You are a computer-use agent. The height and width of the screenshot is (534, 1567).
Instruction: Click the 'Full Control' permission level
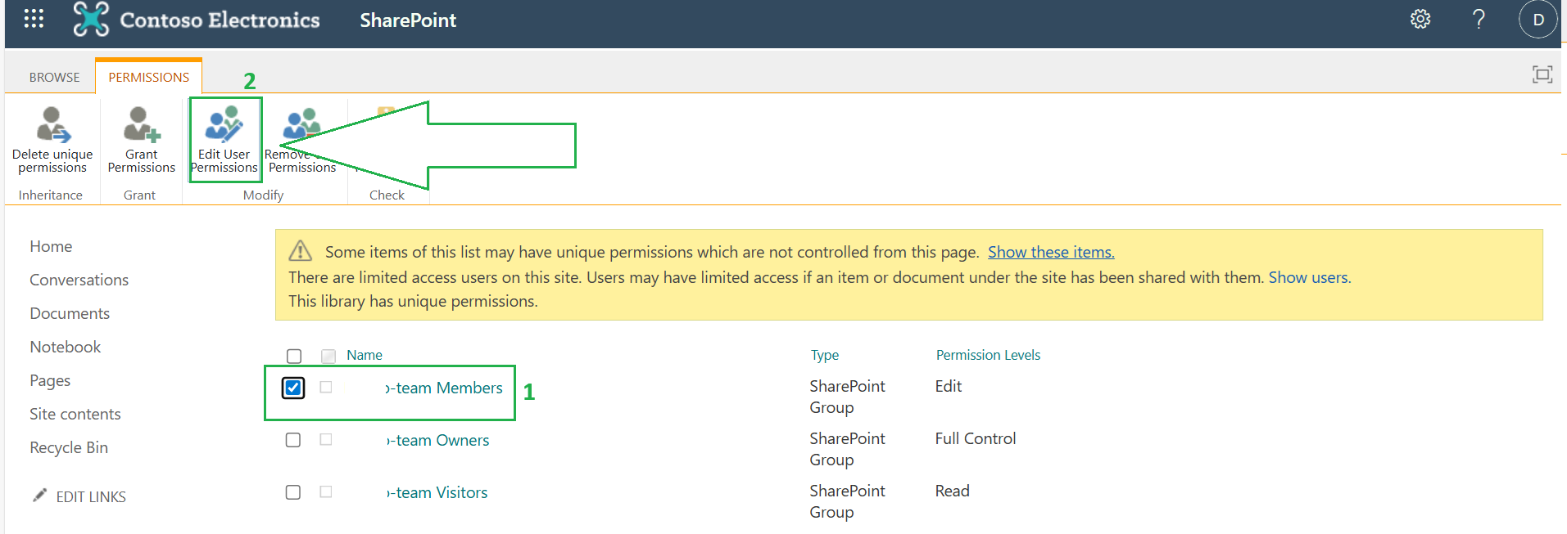click(x=976, y=438)
